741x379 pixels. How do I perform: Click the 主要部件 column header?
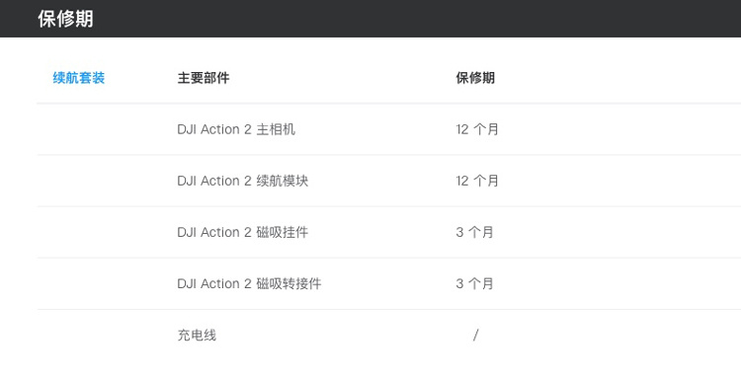point(204,78)
